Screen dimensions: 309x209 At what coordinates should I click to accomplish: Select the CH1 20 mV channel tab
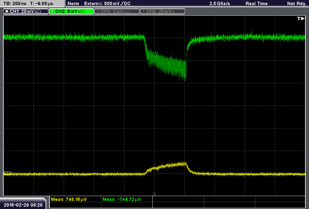tap(26, 11)
